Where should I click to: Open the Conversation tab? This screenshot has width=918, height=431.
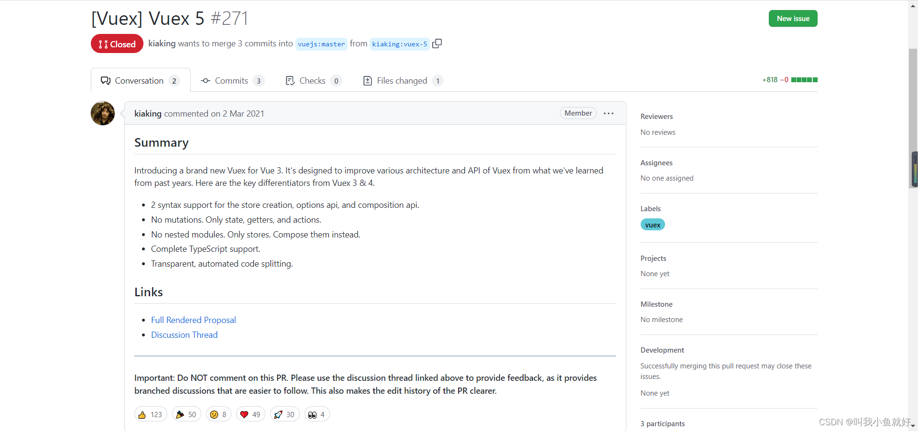(141, 80)
